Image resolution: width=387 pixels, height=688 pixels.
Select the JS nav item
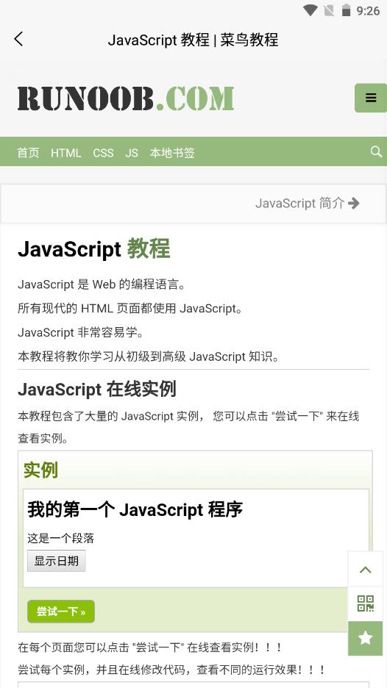point(132,153)
